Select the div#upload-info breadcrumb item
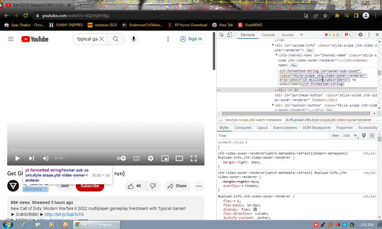Viewport: 382px width, 229px height. click(x=328, y=120)
